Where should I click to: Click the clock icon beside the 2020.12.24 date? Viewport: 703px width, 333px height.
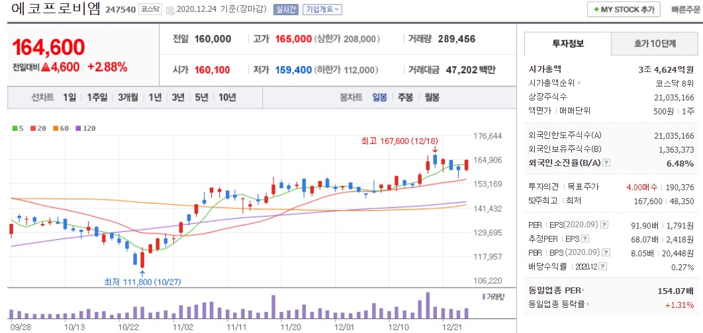click(x=170, y=10)
